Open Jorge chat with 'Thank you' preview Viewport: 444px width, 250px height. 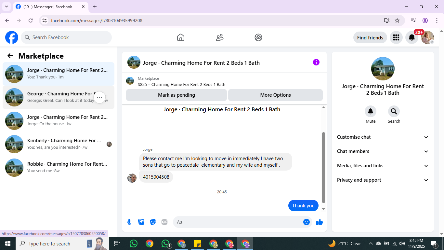[x=59, y=74]
